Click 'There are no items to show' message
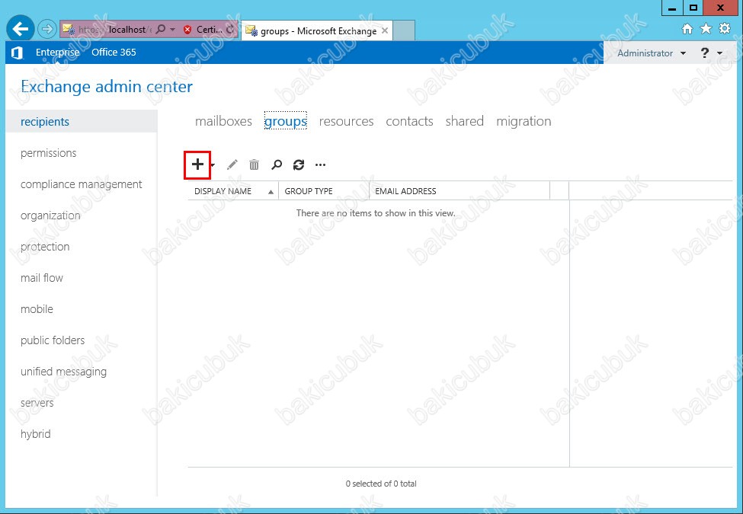 coord(376,213)
